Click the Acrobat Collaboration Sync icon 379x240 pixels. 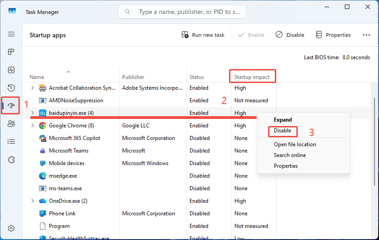tap(43, 88)
